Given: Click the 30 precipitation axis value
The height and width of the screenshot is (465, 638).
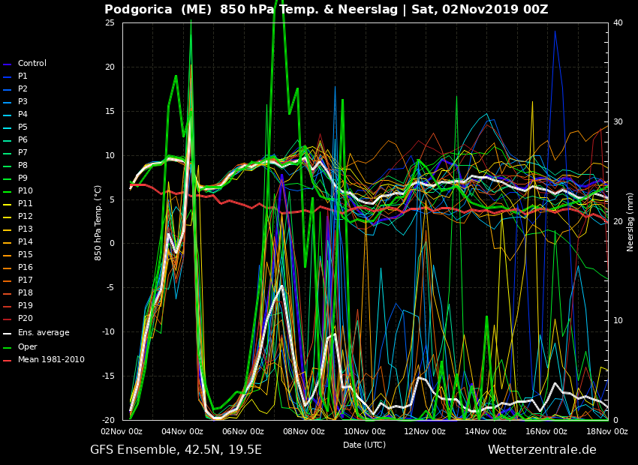Looking at the screenshot, I should (618, 122).
